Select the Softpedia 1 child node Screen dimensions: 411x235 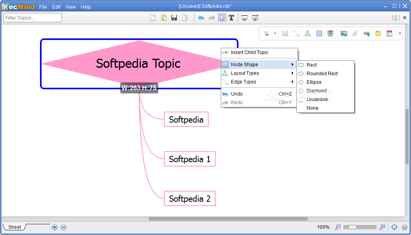tap(190, 159)
